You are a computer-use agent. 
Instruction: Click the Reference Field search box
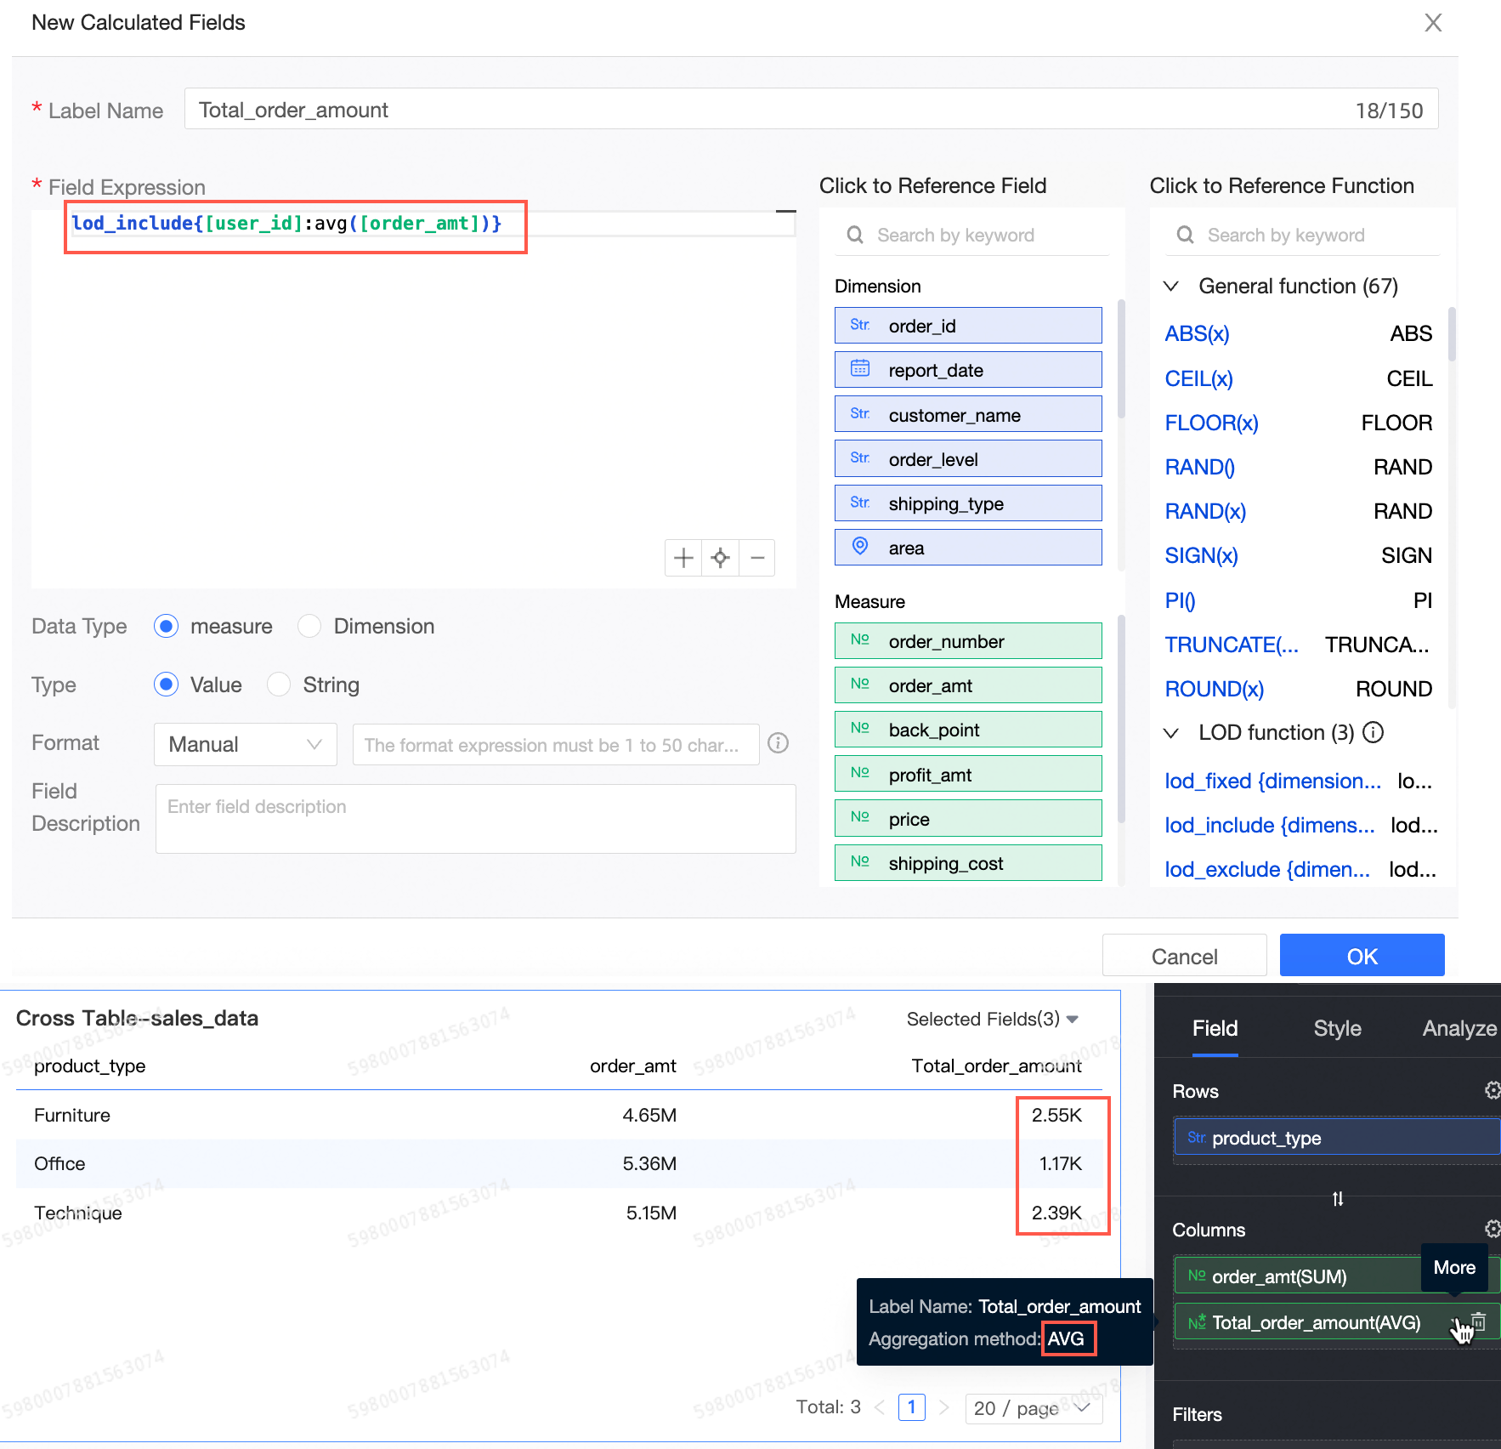[972, 235]
